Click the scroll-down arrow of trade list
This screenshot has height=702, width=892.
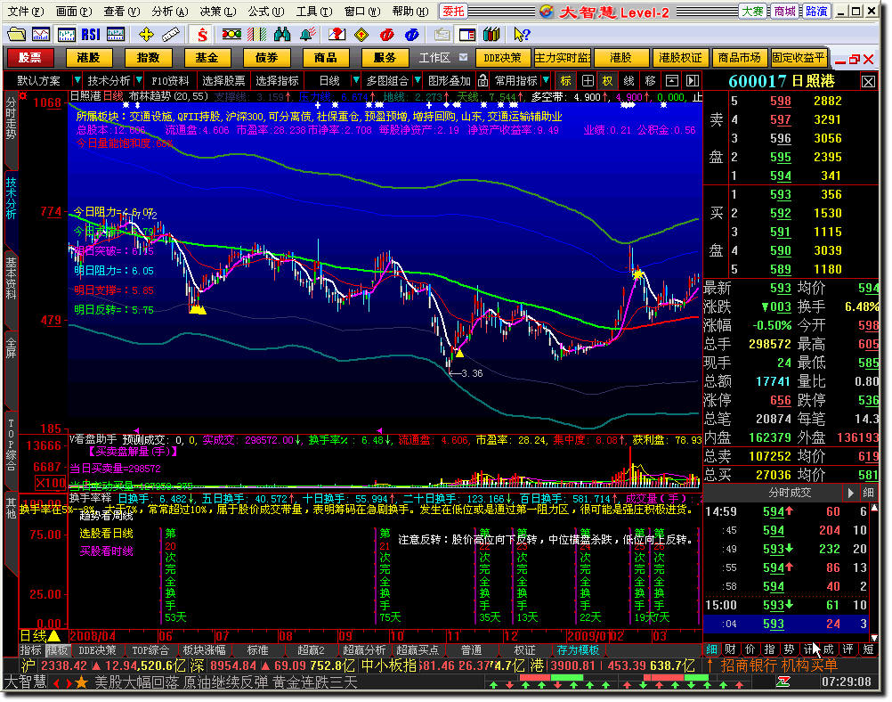tap(874, 638)
